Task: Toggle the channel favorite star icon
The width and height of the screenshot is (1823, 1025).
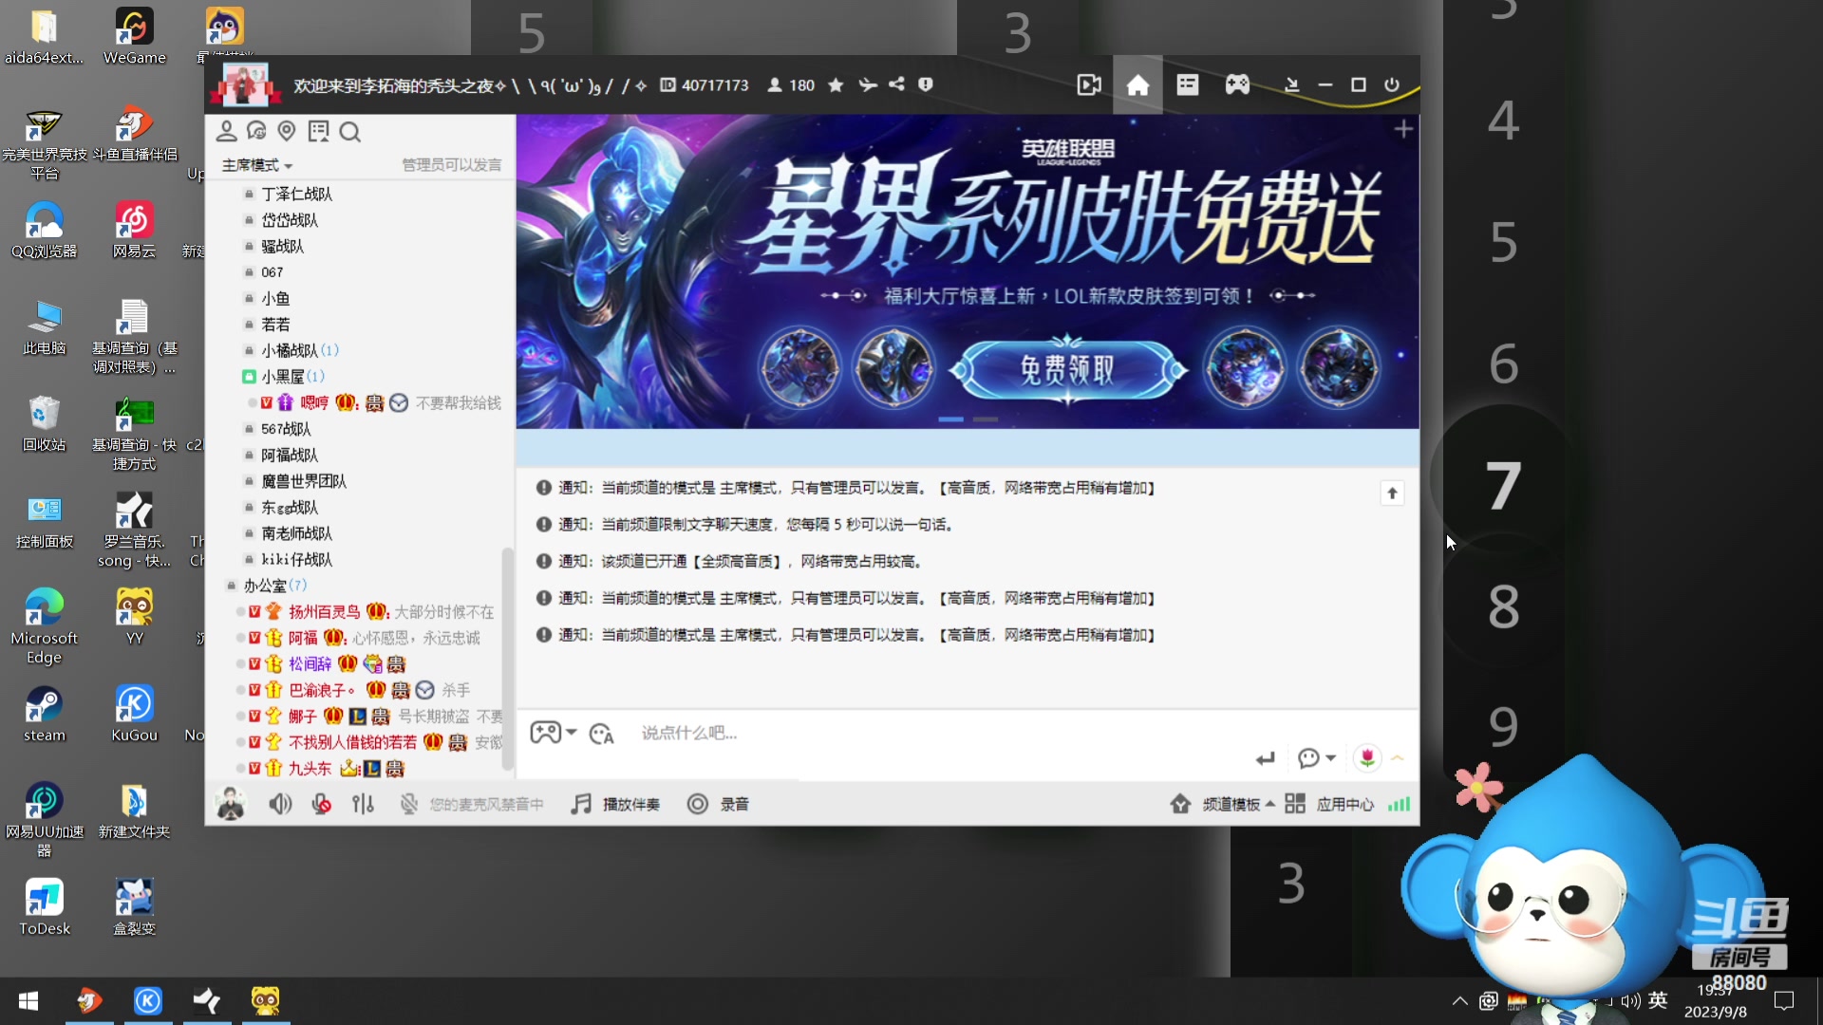Action: tap(836, 84)
